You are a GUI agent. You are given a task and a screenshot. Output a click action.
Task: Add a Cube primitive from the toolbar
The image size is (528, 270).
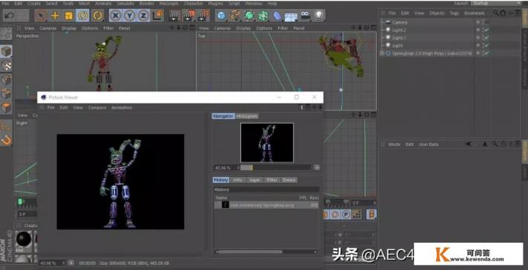tap(221, 16)
